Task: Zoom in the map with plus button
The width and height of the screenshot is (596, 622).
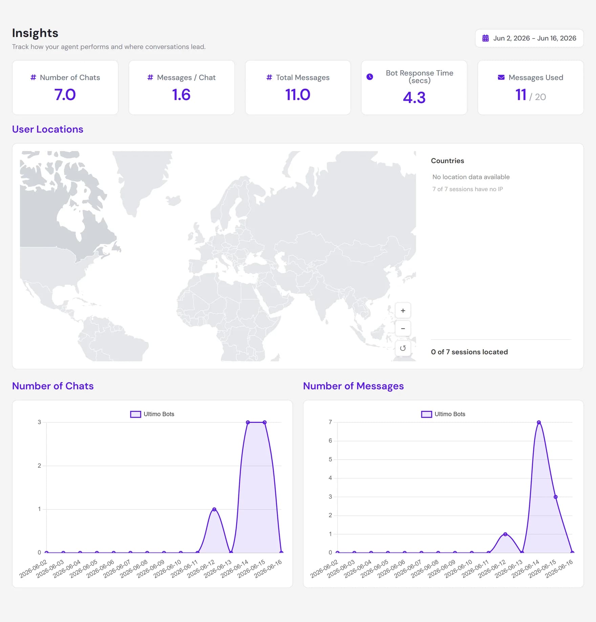Action: (403, 310)
